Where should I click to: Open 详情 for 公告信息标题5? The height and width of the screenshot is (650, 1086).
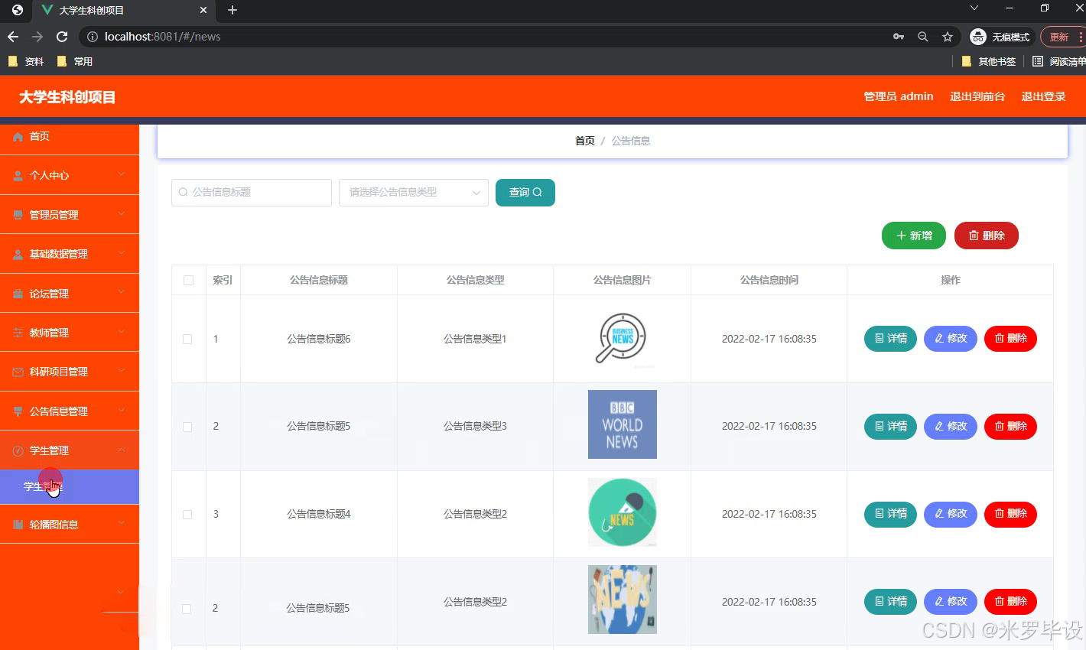[890, 427]
